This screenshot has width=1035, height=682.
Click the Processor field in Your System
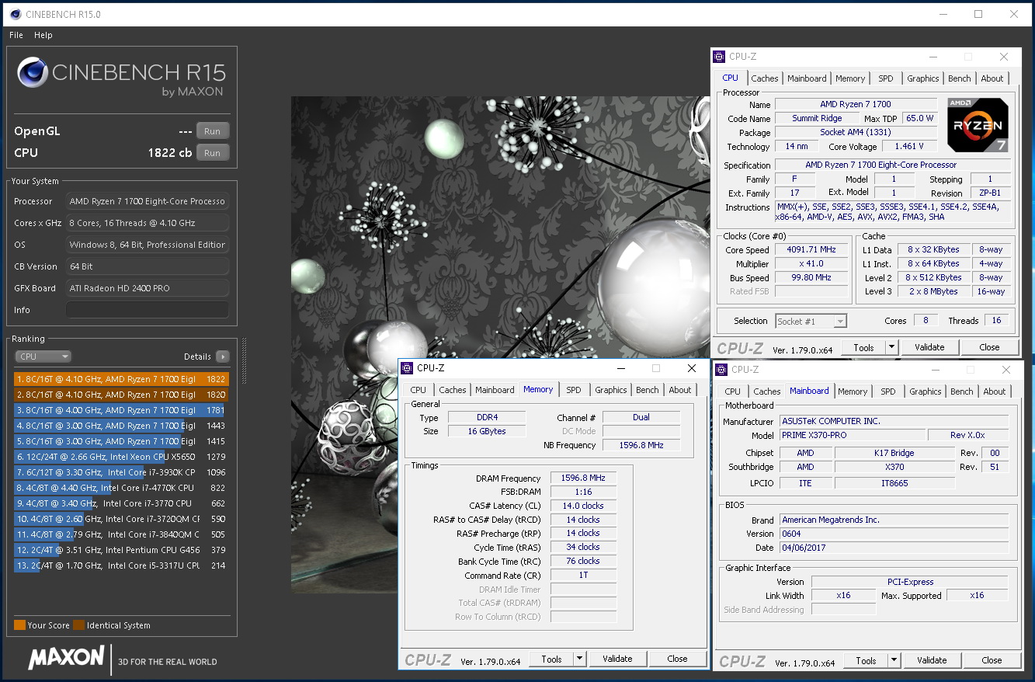pyautogui.click(x=148, y=201)
